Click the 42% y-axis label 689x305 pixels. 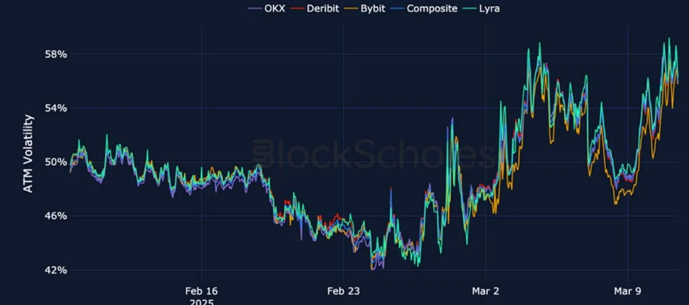point(56,270)
